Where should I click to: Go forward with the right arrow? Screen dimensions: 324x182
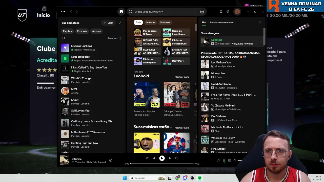pyautogui.click(x=77, y=12)
